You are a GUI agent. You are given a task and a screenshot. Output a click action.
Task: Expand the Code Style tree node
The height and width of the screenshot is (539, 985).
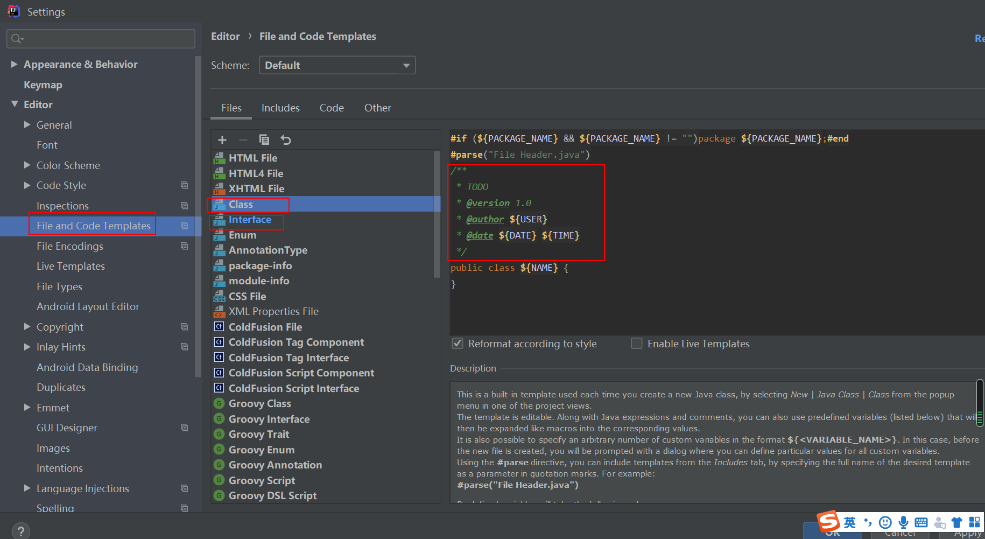[27, 185]
